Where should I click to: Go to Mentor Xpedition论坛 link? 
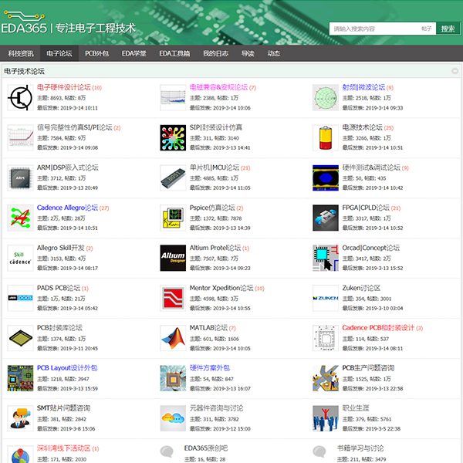click(221, 288)
